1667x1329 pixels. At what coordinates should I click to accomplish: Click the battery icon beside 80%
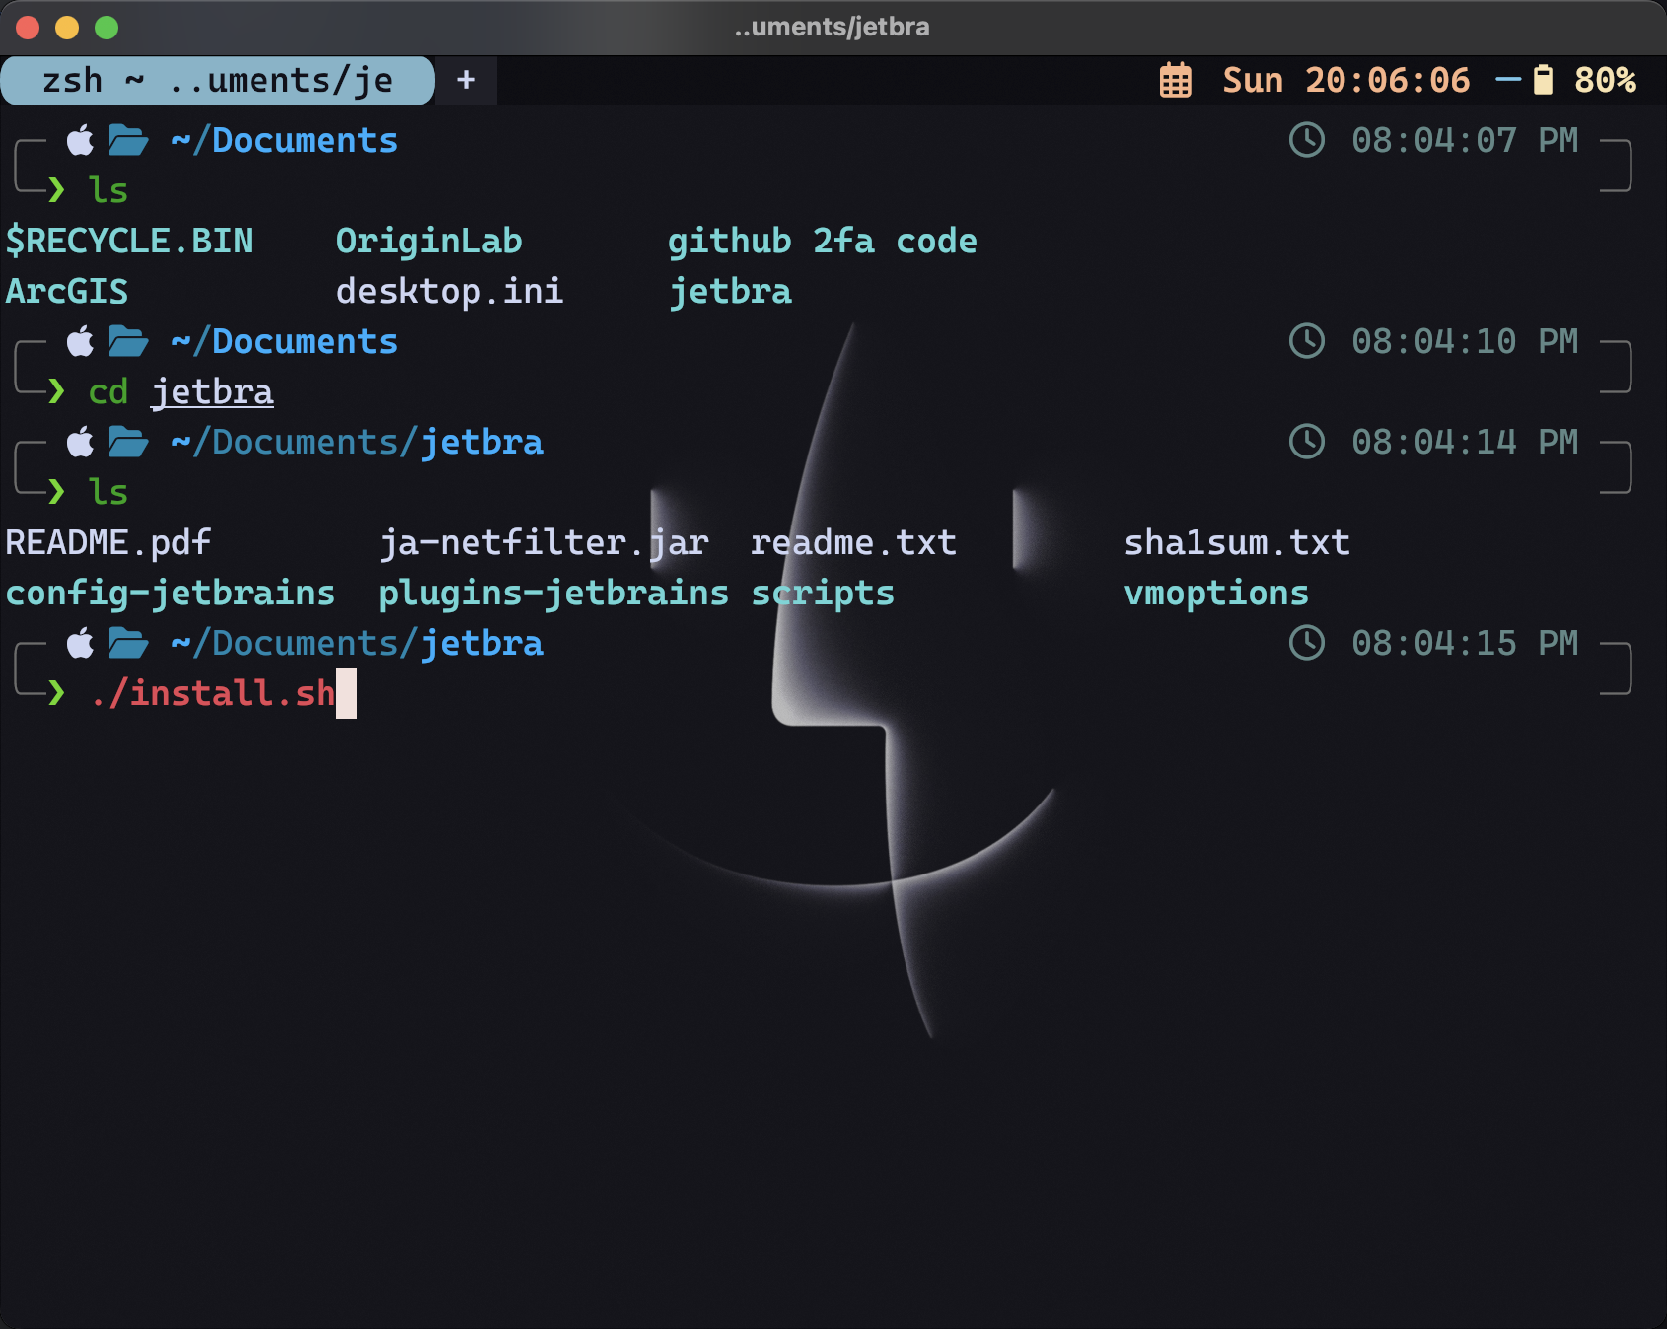click(x=1544, y=80)
